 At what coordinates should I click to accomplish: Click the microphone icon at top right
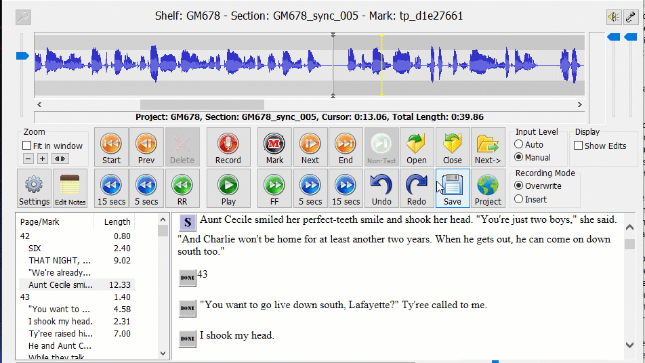tap(631, 17)
